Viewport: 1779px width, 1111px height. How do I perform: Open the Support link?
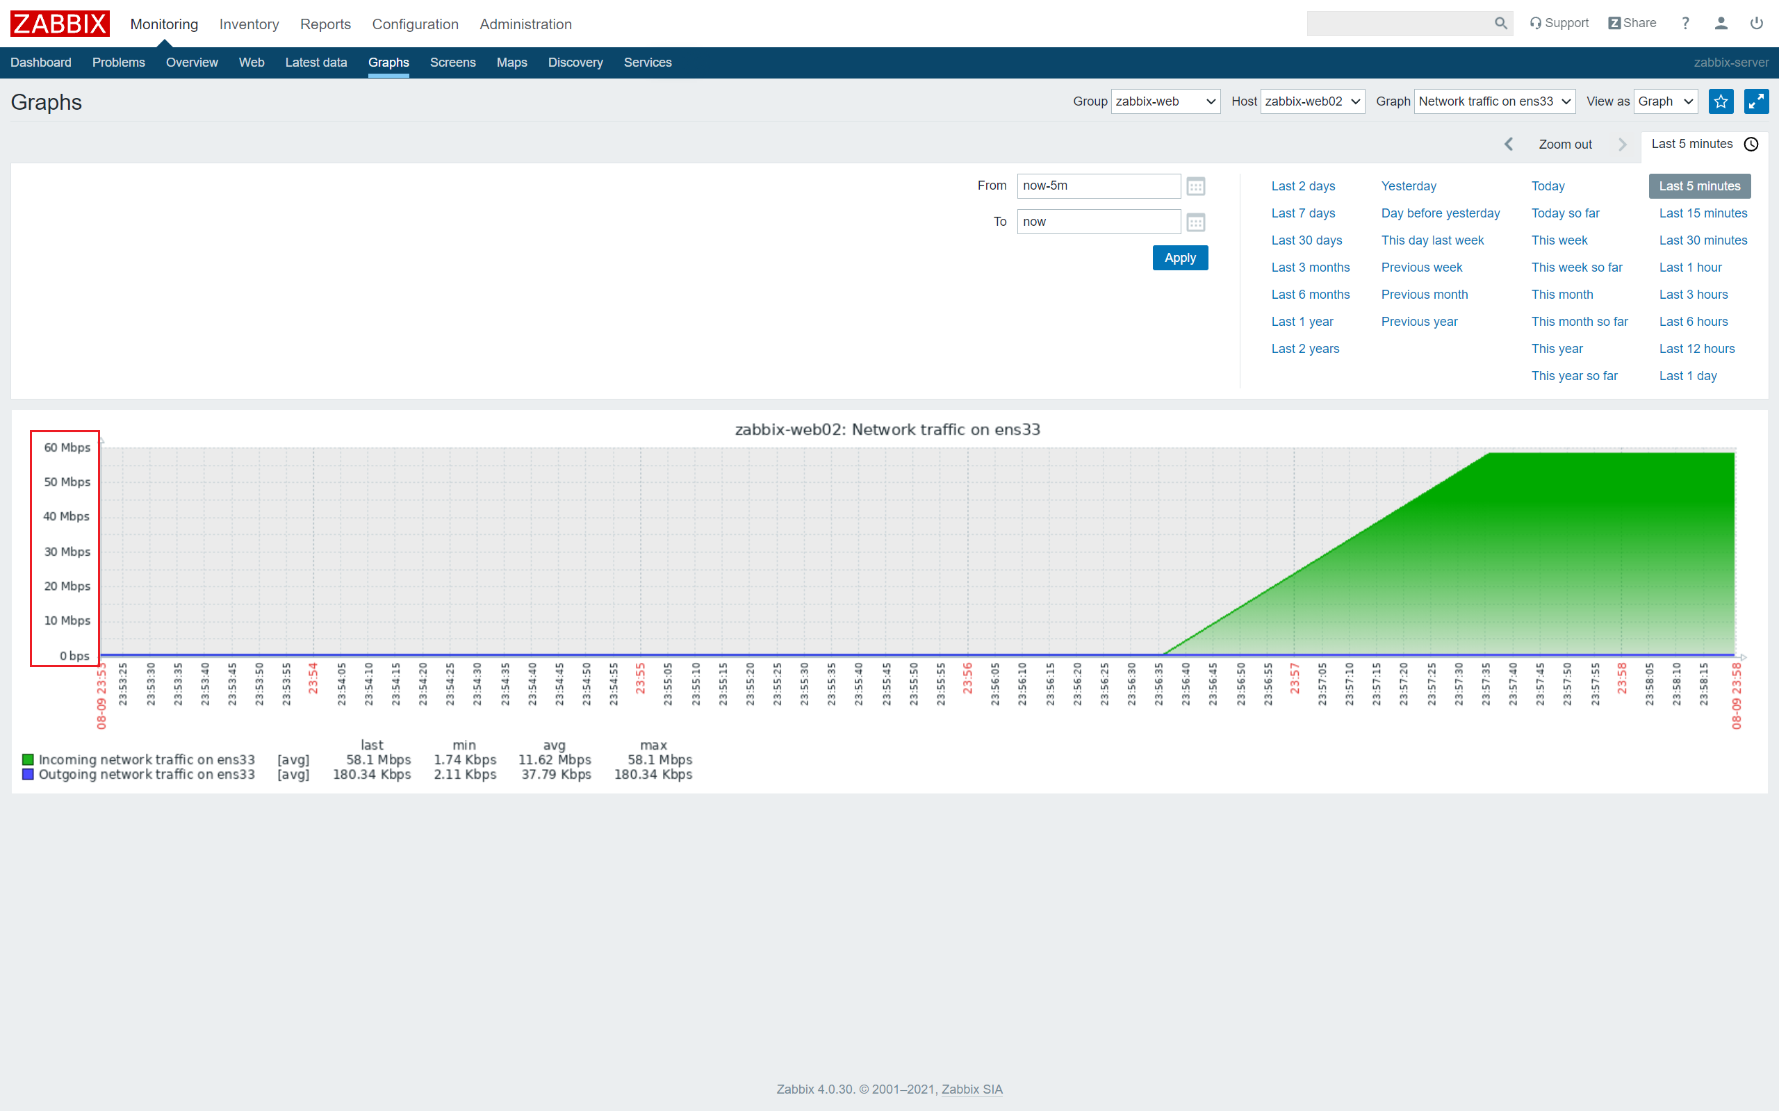(x=1559, y=24)
